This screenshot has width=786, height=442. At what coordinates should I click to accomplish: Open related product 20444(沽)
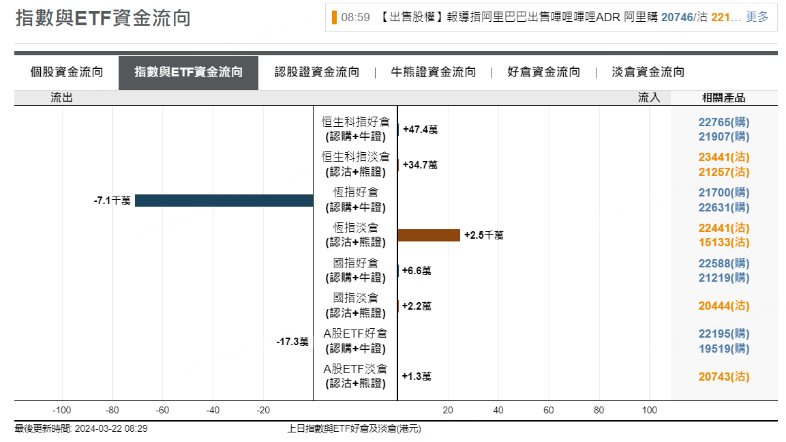(724, 306)
